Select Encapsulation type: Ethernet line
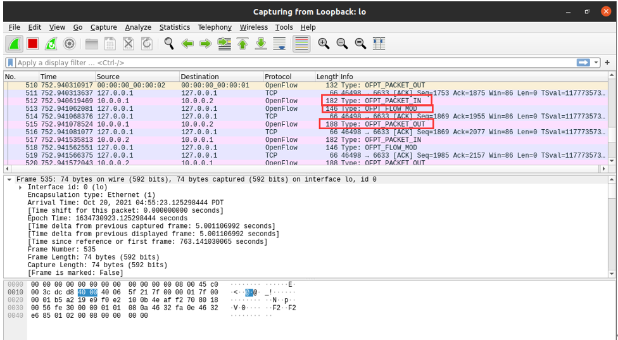The height and width of the screenshot is (340, 618). (x=91, y=195)
